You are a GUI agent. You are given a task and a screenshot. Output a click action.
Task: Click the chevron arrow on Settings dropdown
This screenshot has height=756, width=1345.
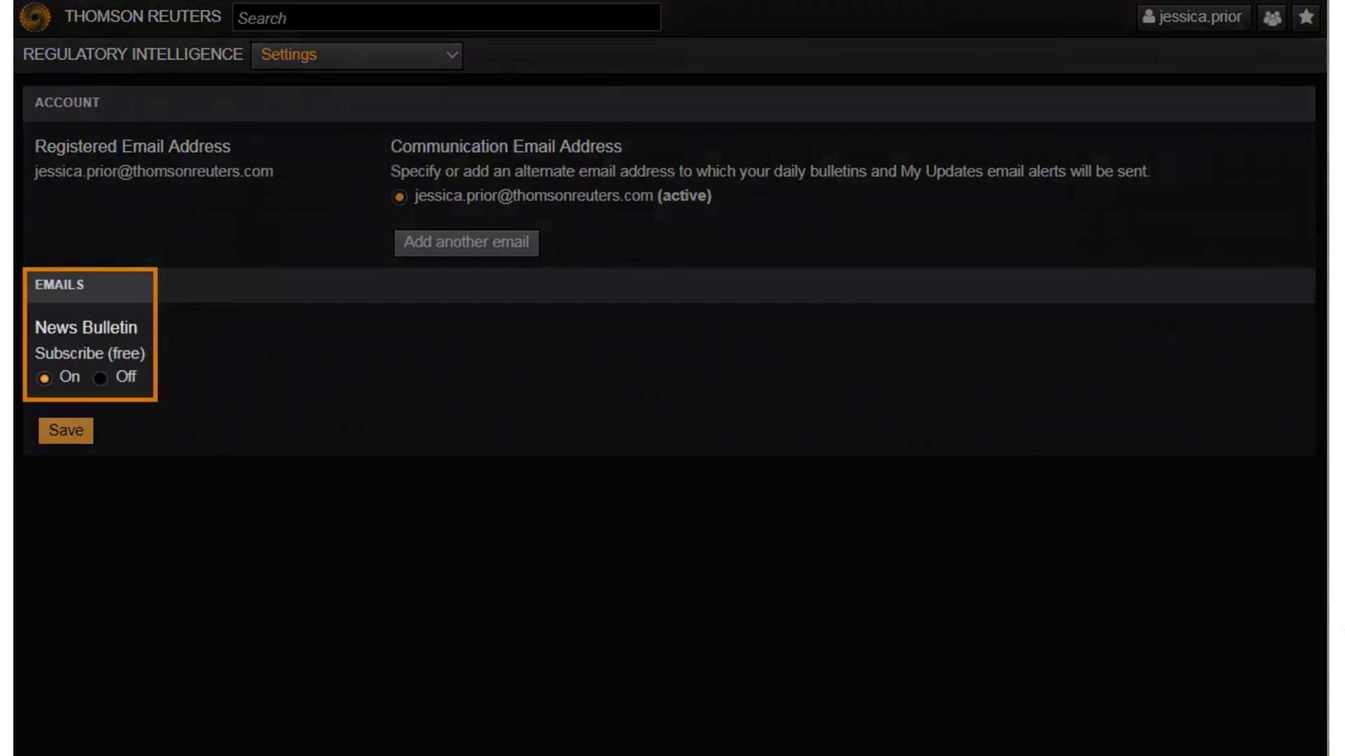point(452,55)
